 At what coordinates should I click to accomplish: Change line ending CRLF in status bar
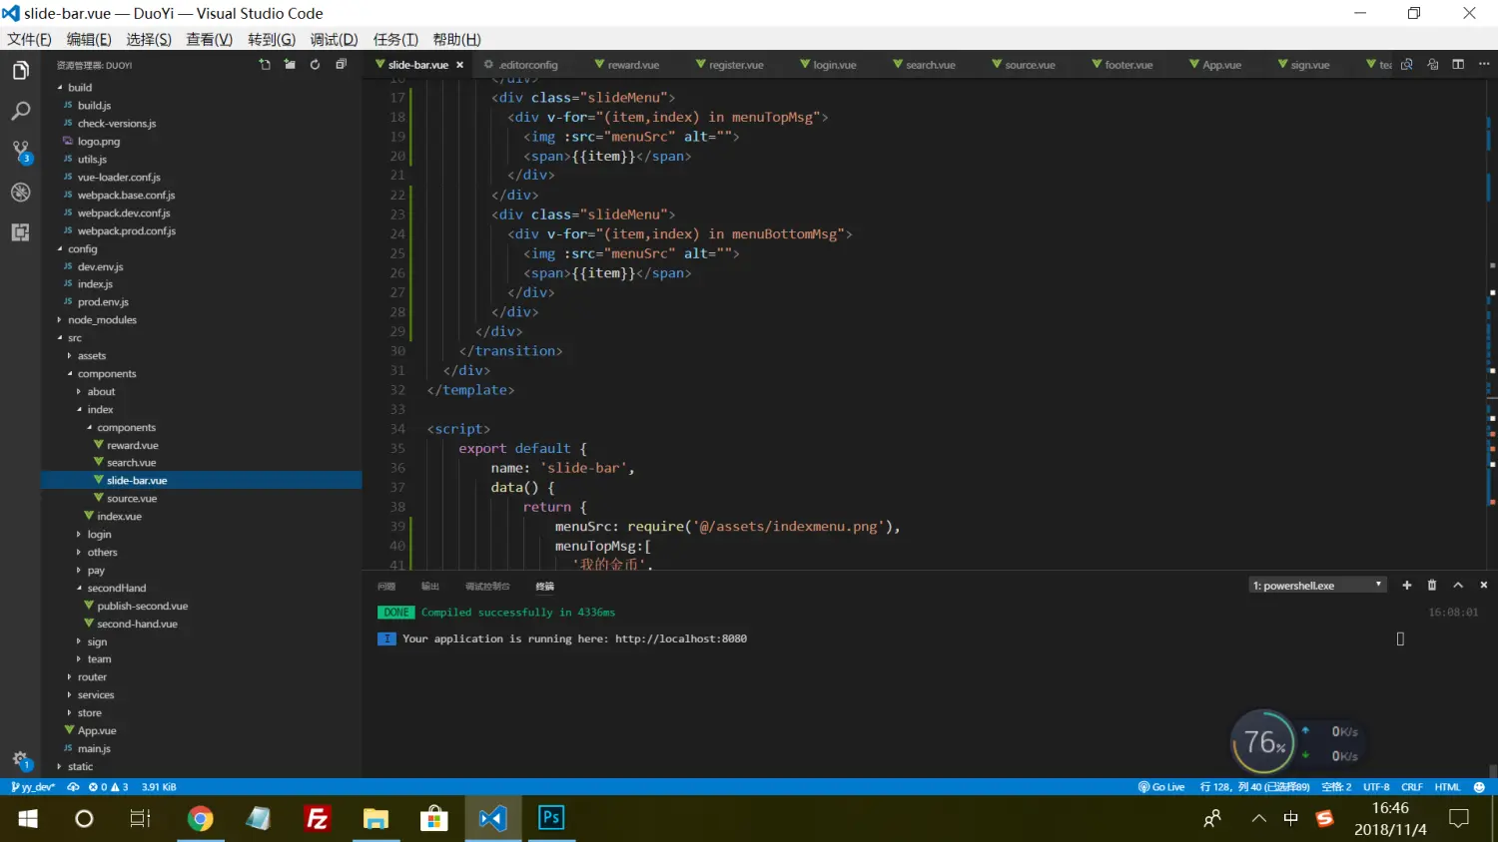[1412, 787]
